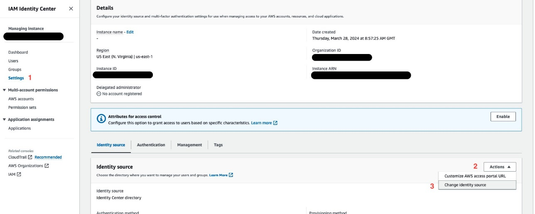Click the Instance ID label
This screenshot has width=535, height=214.
107,69
